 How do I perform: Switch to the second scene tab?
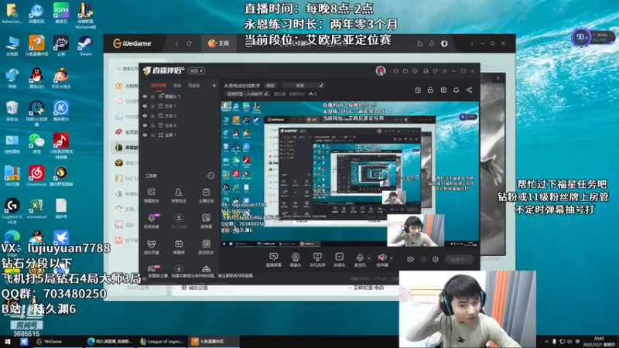[177, 85]
